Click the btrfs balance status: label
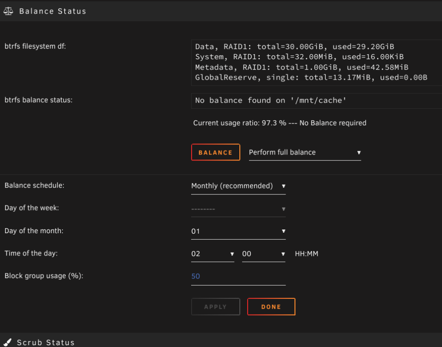The height and width of the screenshot is (347, 442). coord(38,100)
